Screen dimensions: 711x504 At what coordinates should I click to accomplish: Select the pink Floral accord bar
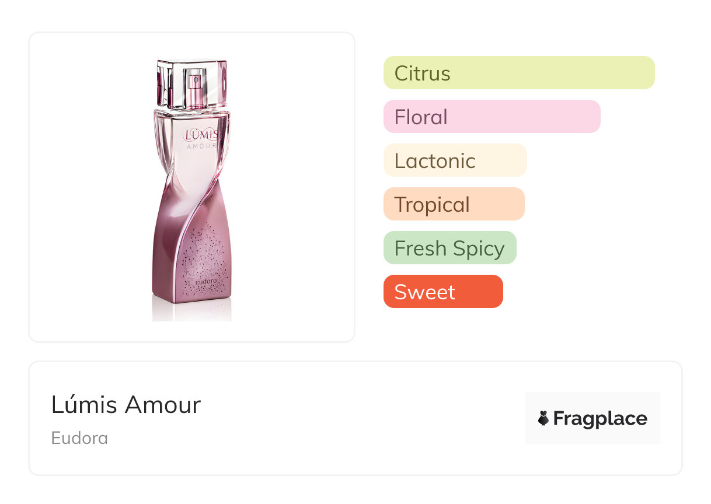(x=492, y=117)
